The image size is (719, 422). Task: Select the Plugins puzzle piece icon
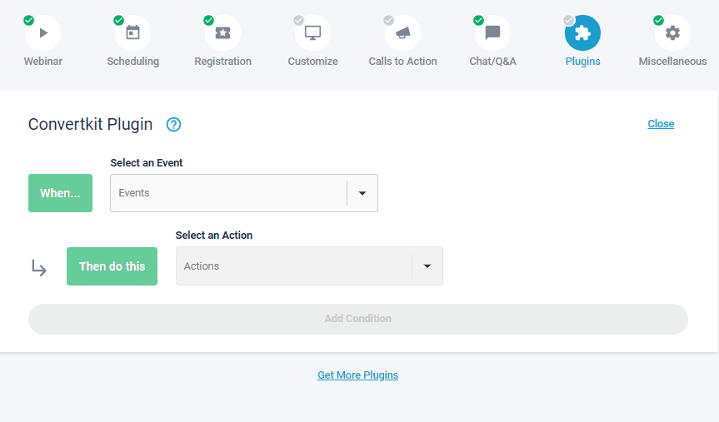click(x=583, y=33)
